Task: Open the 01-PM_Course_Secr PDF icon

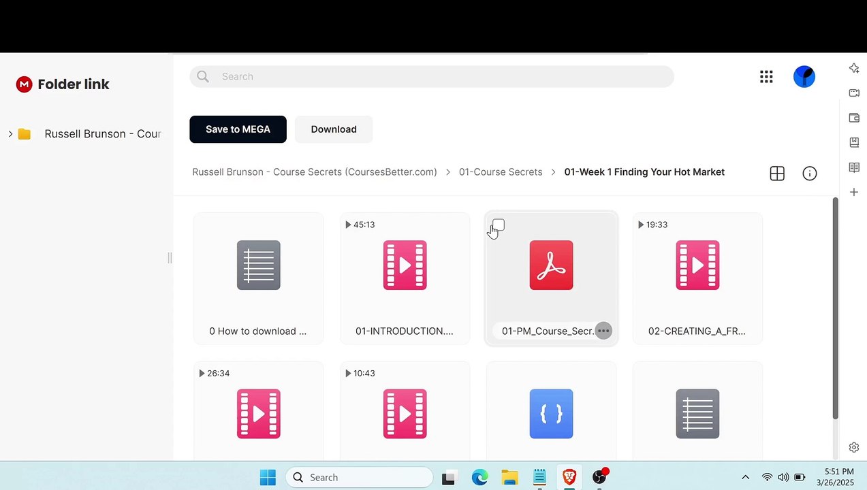Action: [x=552, y=265]
